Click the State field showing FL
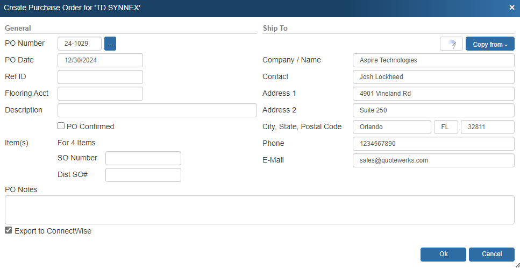This screenshot has height=268, width=520. tap(446, 127)
